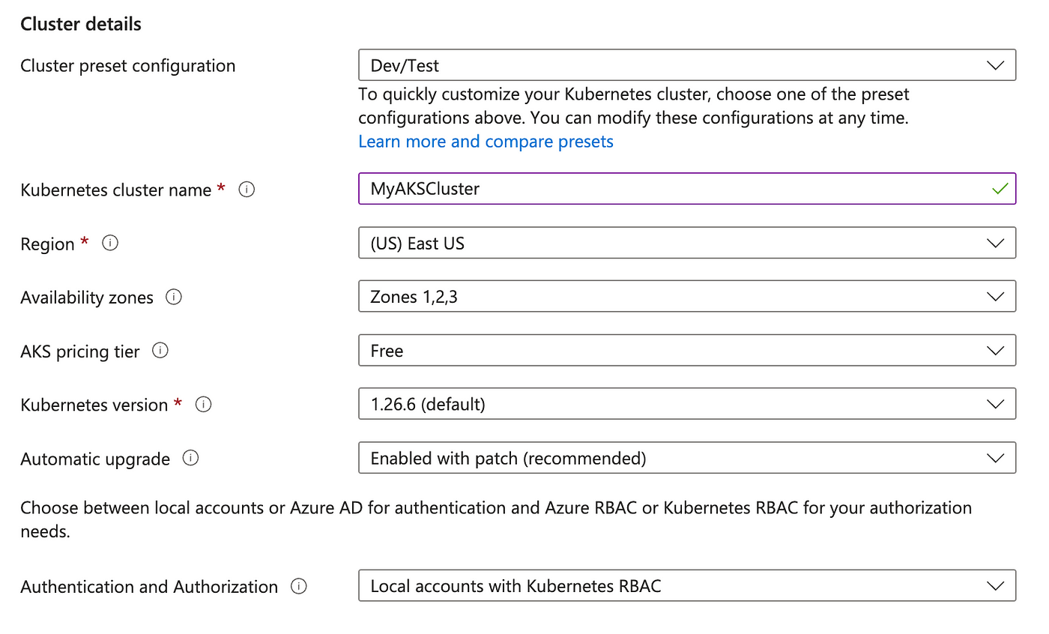Click the preset configuration description text
The height and width of the screenshot is (634, 1049).
634,106
